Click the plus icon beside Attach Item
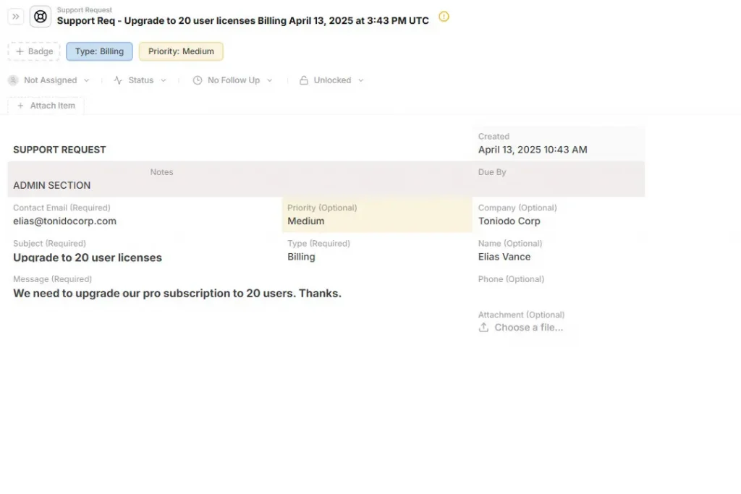Viewport: 741px width, 494px height. click(20, 105)
